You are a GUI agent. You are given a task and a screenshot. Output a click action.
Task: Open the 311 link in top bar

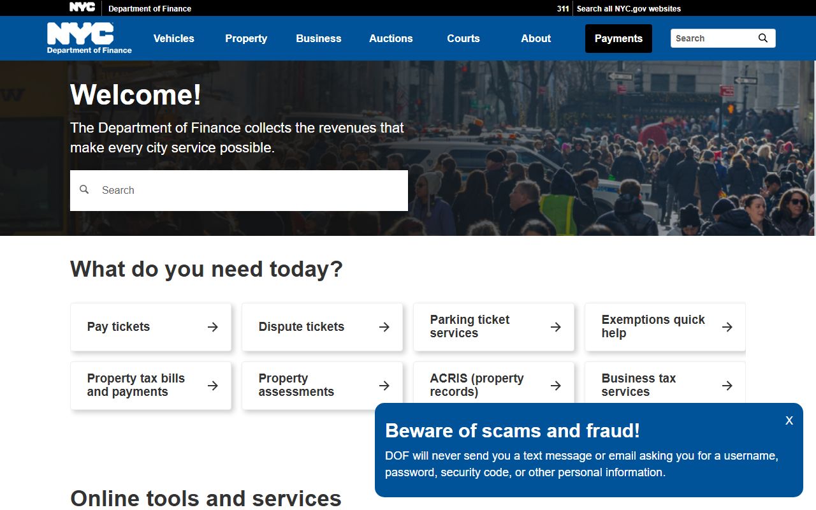pos(563,9)
